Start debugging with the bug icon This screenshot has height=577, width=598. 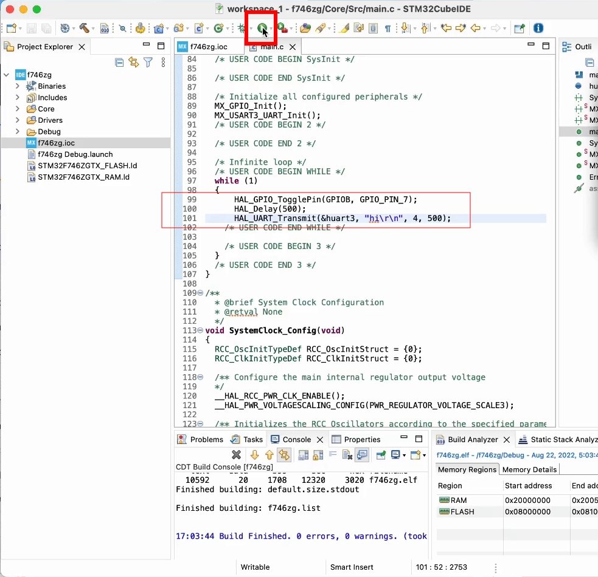coord(242,28)
